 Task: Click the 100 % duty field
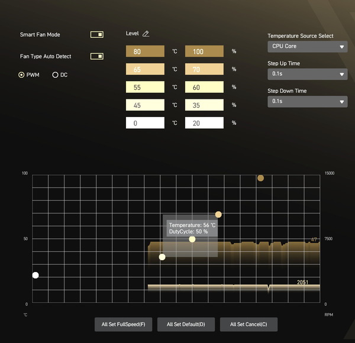(x=204, y=51)
